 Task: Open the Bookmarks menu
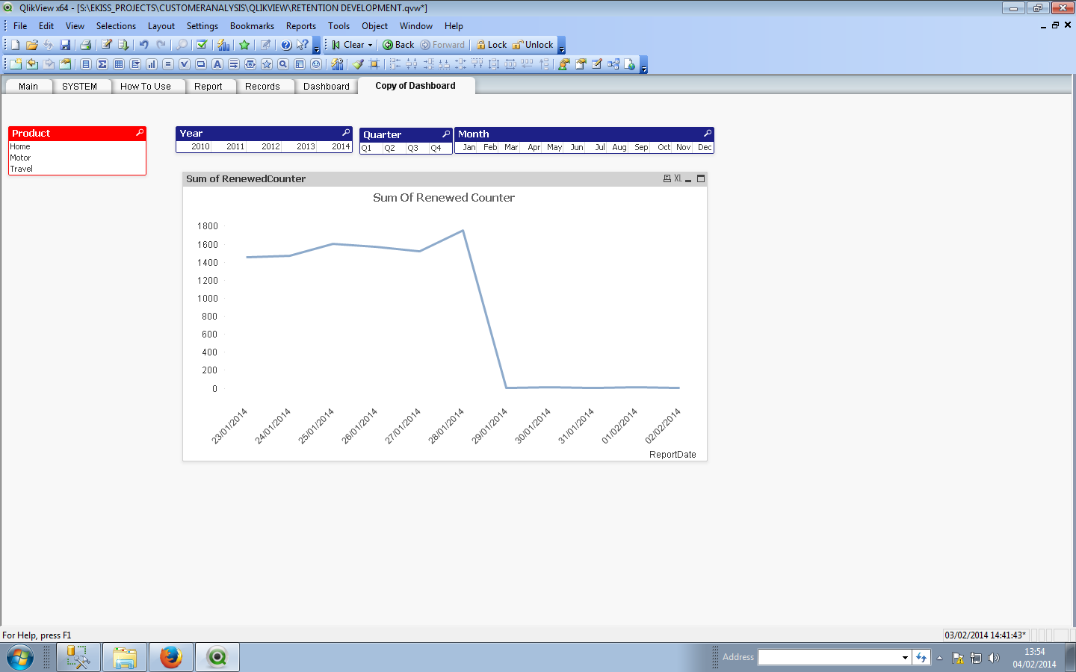[x=252, y=26]
